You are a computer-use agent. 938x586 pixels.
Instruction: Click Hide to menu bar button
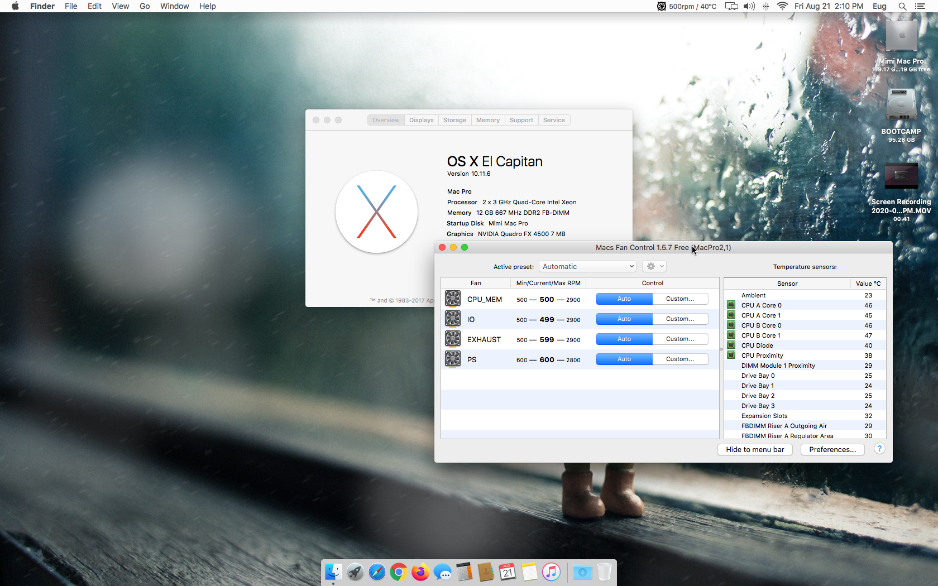755,449
